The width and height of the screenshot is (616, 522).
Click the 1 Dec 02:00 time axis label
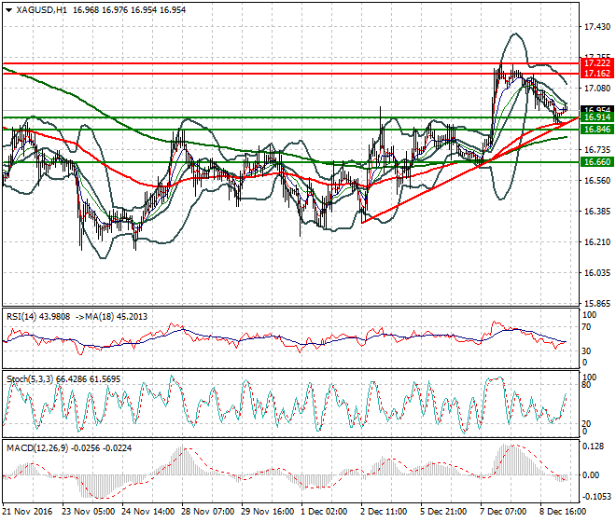point(324,512)
